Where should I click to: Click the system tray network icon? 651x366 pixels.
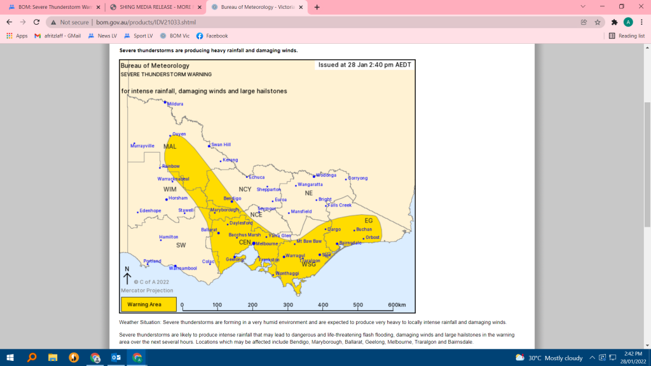click(613, 358)
